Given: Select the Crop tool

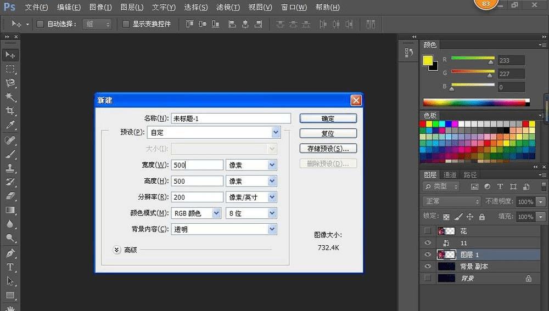Looking at the screenshot, I should coord(10,111).
